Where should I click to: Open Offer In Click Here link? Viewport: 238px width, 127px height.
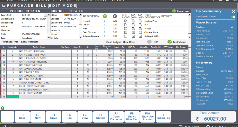coord(228,53)
